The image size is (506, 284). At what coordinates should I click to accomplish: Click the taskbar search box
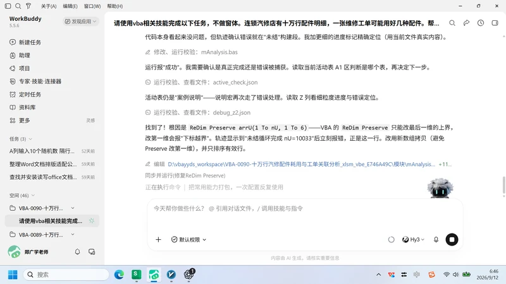coord(66,275)
